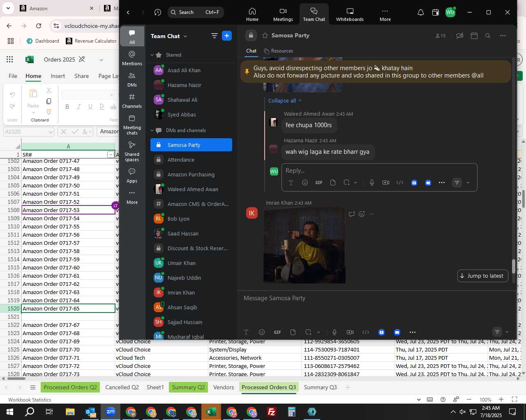Start new chat with blue plus button

pos(227,36)
